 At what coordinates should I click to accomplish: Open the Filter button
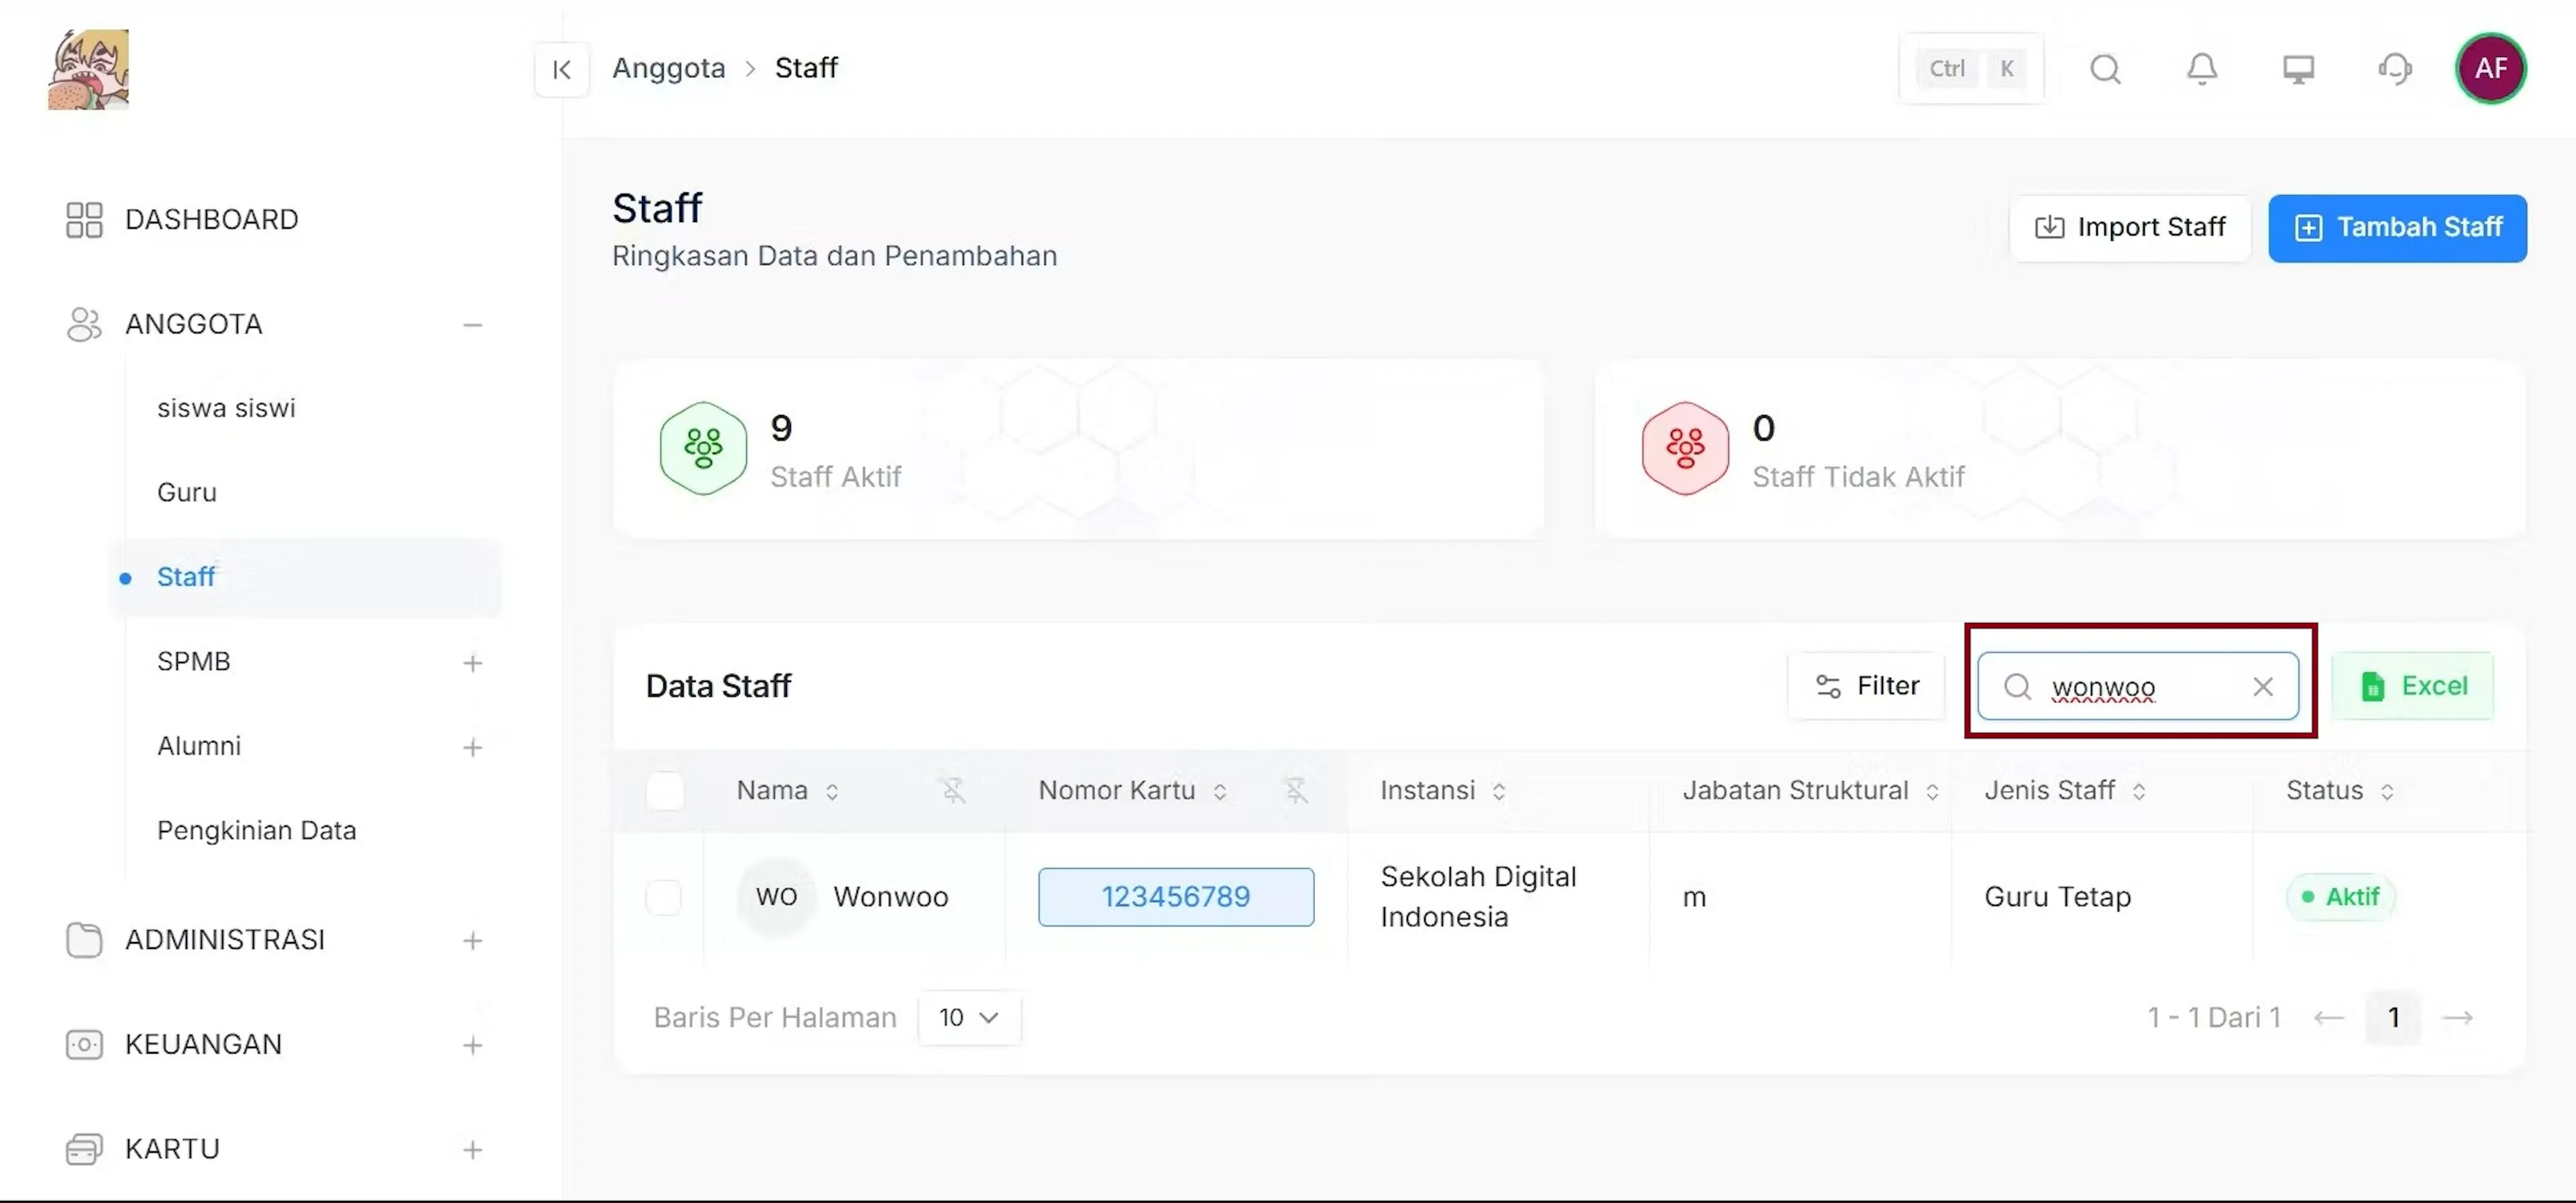tap(1866, 687)
